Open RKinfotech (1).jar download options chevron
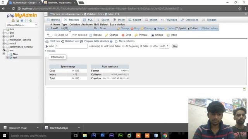Viewport: 248px width, 139px height. coord(79,128)
